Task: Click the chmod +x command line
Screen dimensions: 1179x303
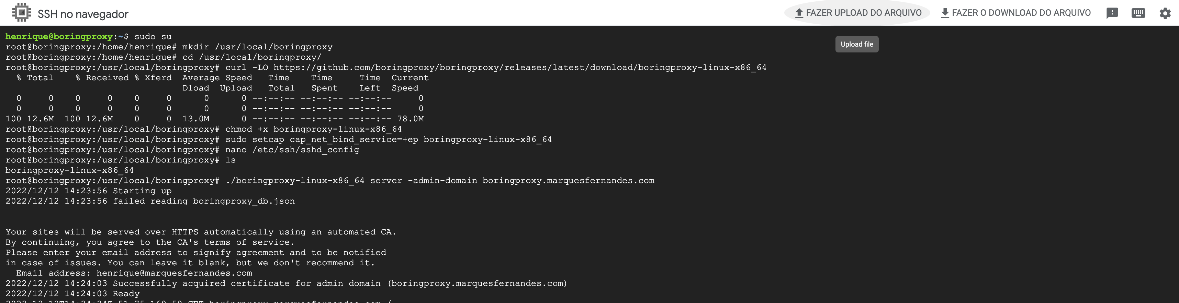Action: (x=204, y=129)
